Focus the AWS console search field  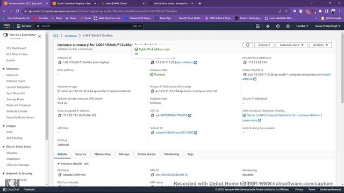[89, 26]
